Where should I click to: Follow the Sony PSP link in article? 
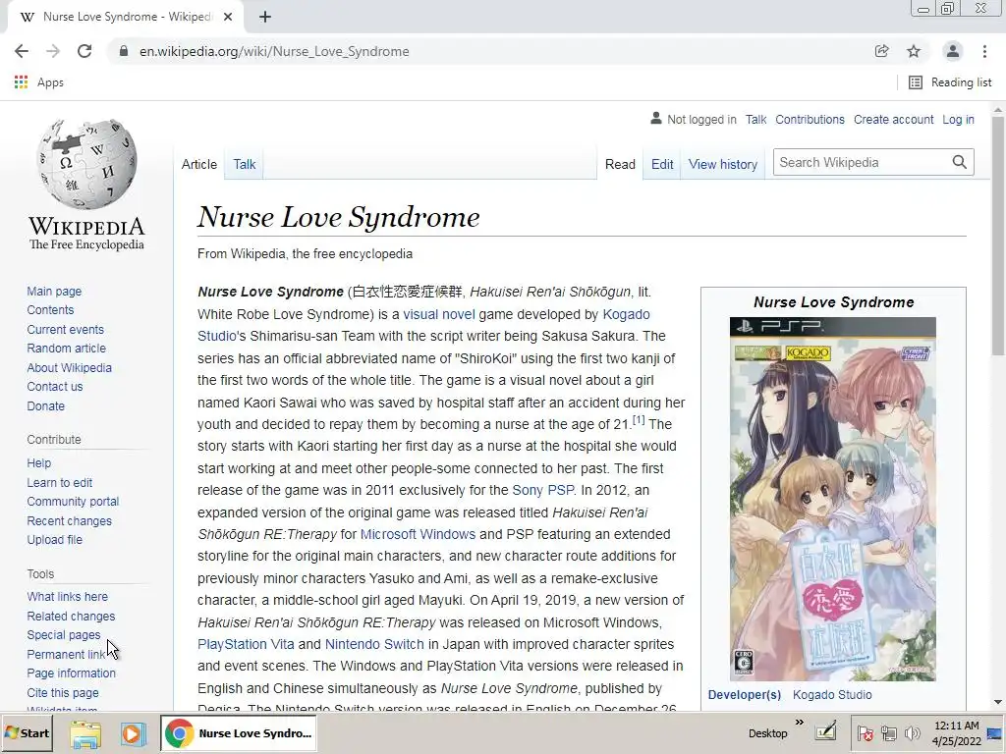point(542,490)
